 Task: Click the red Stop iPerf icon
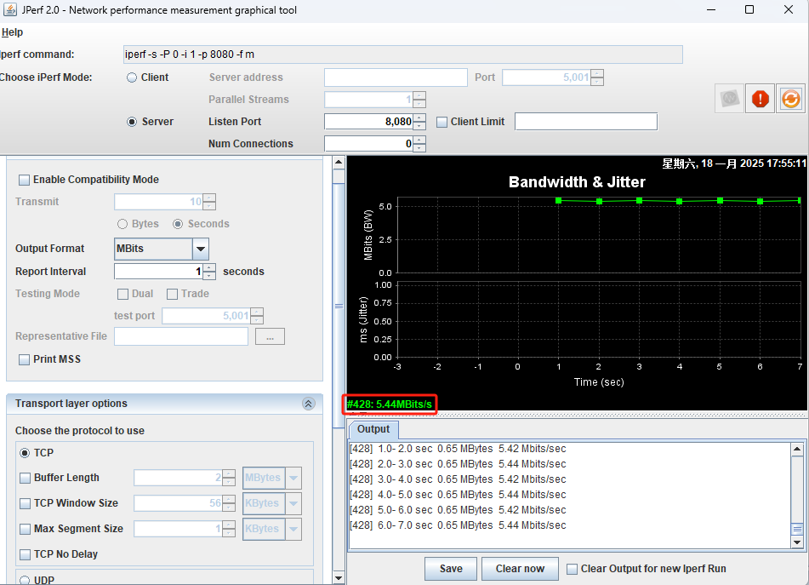coord(760,99)
